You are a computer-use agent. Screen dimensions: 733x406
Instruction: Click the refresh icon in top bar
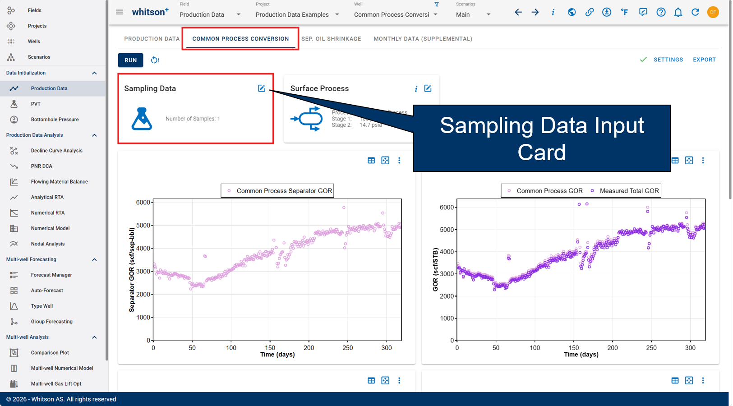click(x=695, y=12)
